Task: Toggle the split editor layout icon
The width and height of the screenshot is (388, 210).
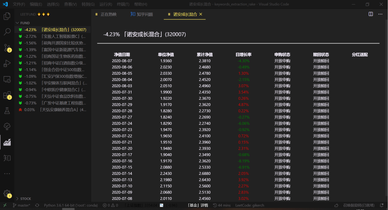Action: click(x=371, y=13)
